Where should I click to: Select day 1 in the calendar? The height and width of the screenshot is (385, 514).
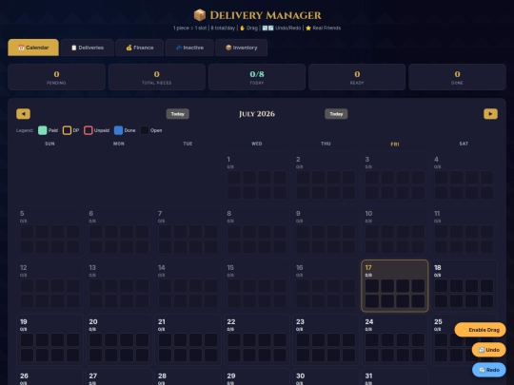coord(257,178)
